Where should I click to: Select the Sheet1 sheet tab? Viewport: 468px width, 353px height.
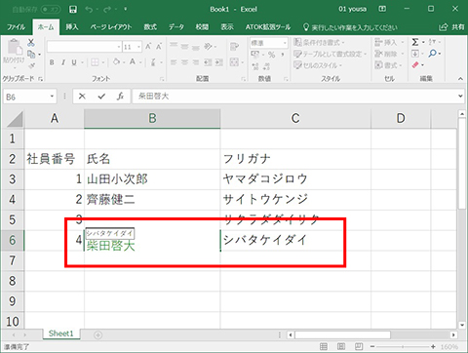(61, 333)
